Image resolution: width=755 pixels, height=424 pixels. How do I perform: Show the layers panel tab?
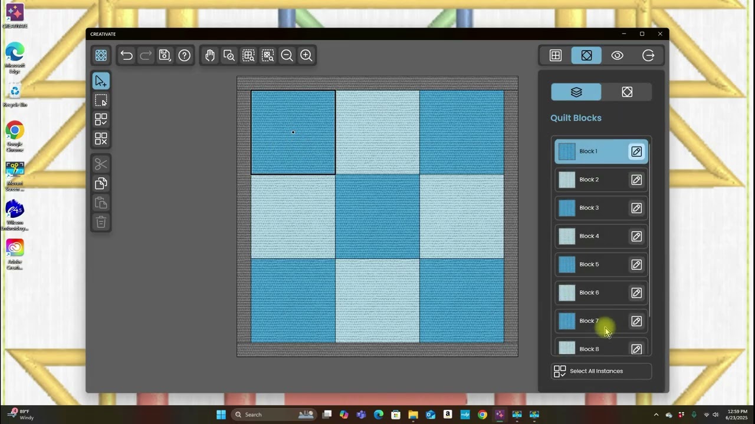[576, 92]
